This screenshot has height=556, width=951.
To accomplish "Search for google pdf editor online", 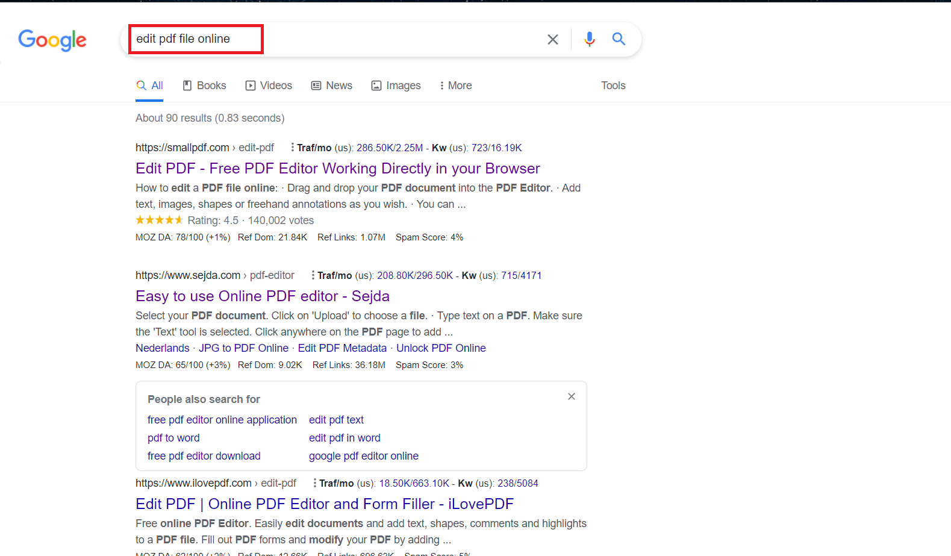I will [364, 456].
